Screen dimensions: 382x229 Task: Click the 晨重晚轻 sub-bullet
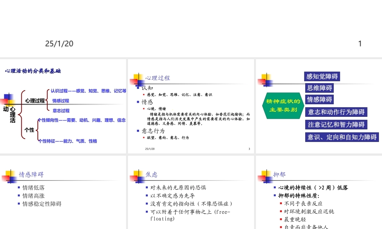point(295,219)
